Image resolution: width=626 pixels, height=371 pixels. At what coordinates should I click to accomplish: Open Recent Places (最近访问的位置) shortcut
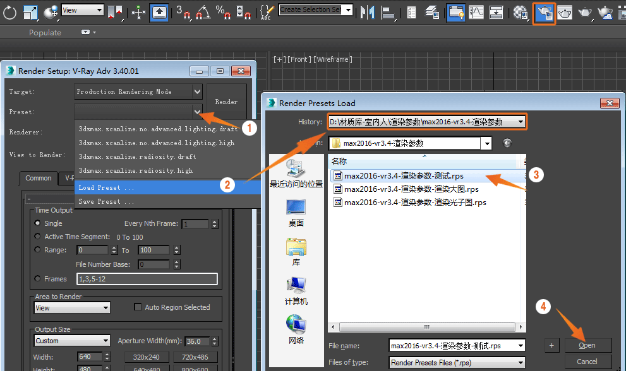[296, 174]
